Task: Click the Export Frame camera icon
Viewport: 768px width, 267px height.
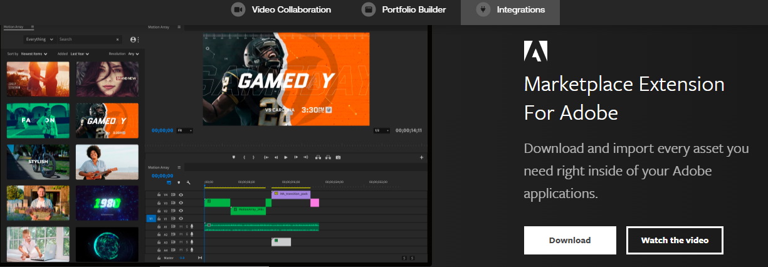Action: coord(338,157)
